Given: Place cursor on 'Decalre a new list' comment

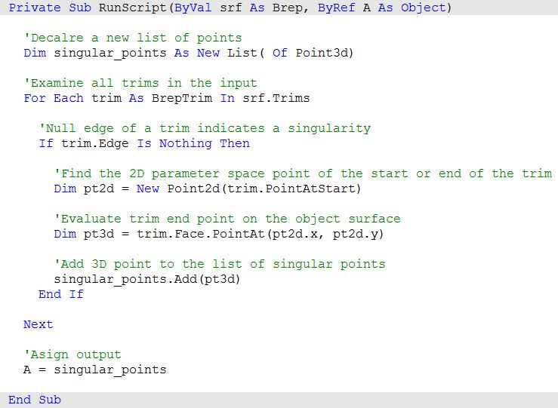Looking at the screenshot, I should click(x=133, y=38).
